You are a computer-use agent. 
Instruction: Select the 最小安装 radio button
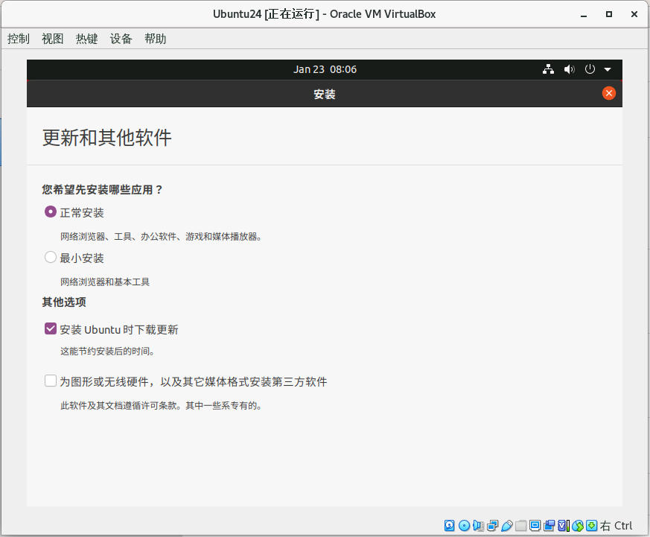tap(50, 257)
